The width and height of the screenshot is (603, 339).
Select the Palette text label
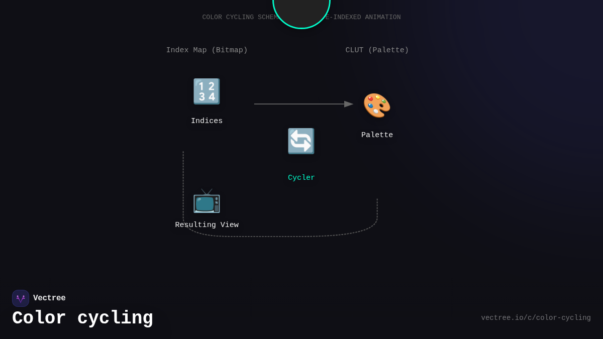tap(377, 135)
